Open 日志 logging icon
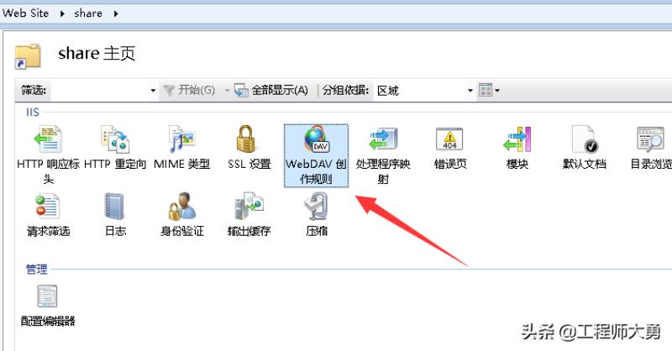Image resolution: width=672 pixels, height=351 pixels. pyautogui.click(x=115, y=206)
